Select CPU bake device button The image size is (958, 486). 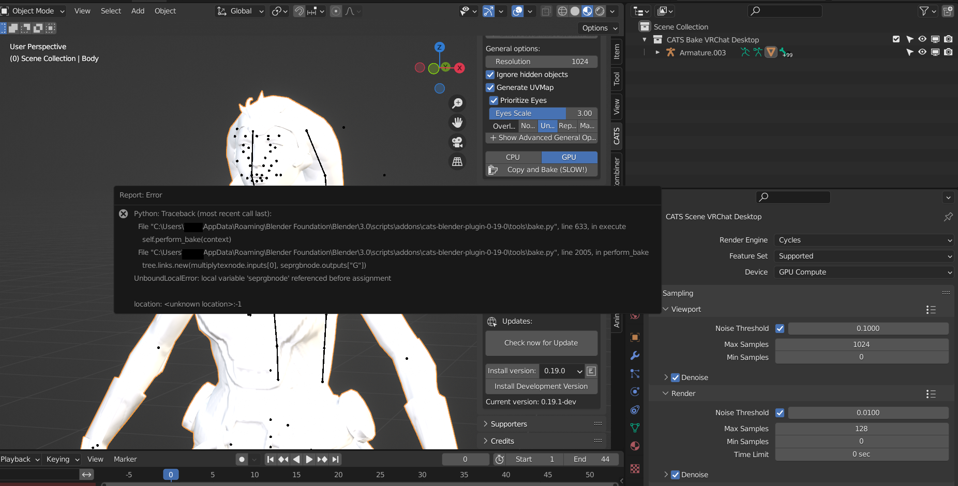pyautogui.click(x=513, y=157)
